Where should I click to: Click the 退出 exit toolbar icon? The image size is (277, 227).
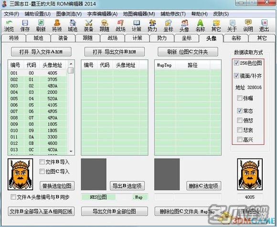pos(264,26)
